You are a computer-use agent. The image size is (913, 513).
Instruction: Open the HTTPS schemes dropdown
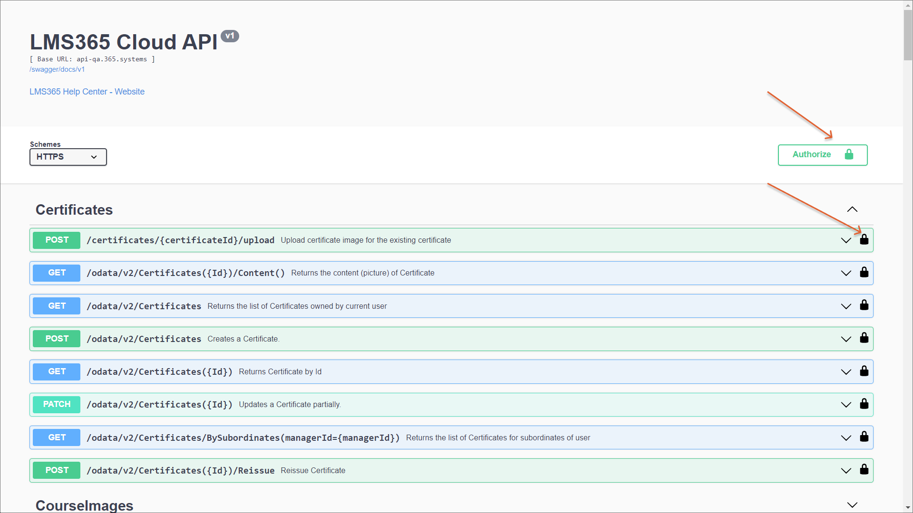coord(68,157)
